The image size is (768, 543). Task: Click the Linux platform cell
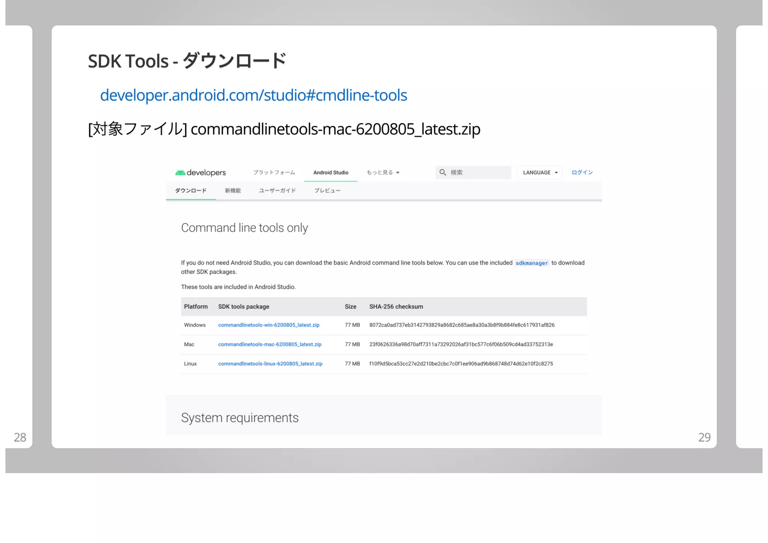point(190,363)
